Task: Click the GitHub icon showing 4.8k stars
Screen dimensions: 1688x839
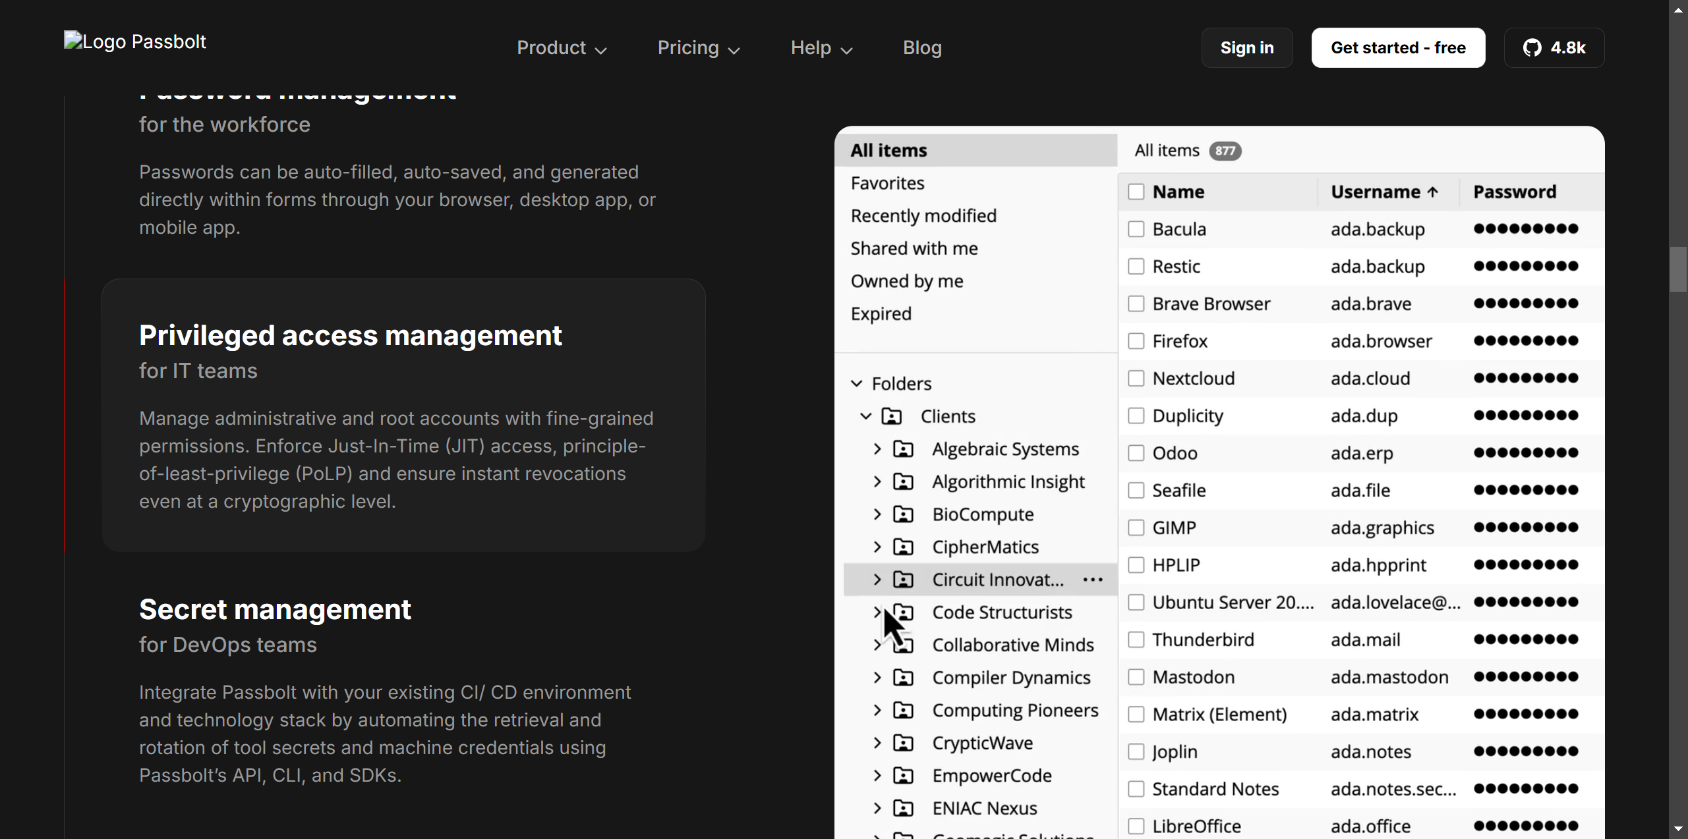Action: [1532, 48]
